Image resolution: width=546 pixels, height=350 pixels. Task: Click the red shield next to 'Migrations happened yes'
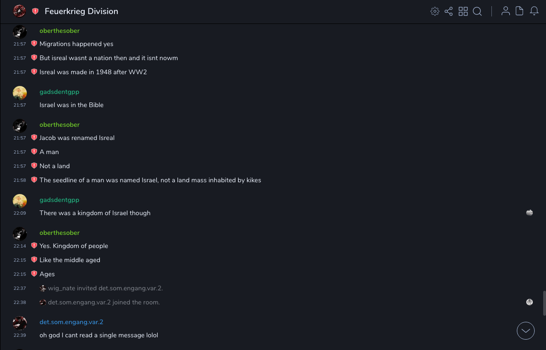34,44
